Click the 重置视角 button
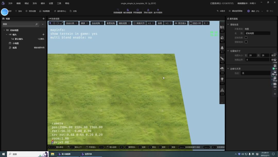 (111, 23)
